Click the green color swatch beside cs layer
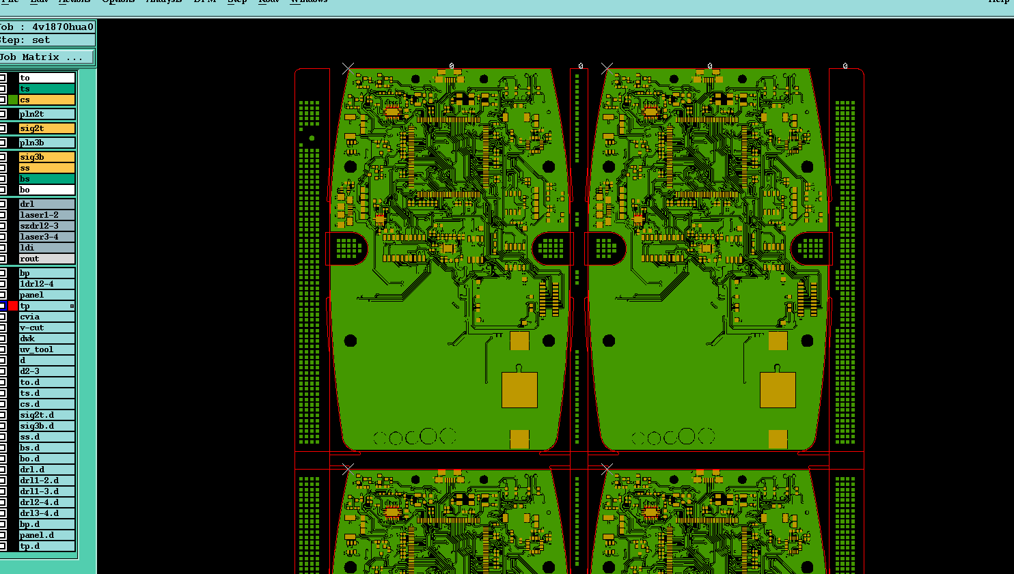The width and height of the screenshot is (1014, 574). [x=12, y=100]
